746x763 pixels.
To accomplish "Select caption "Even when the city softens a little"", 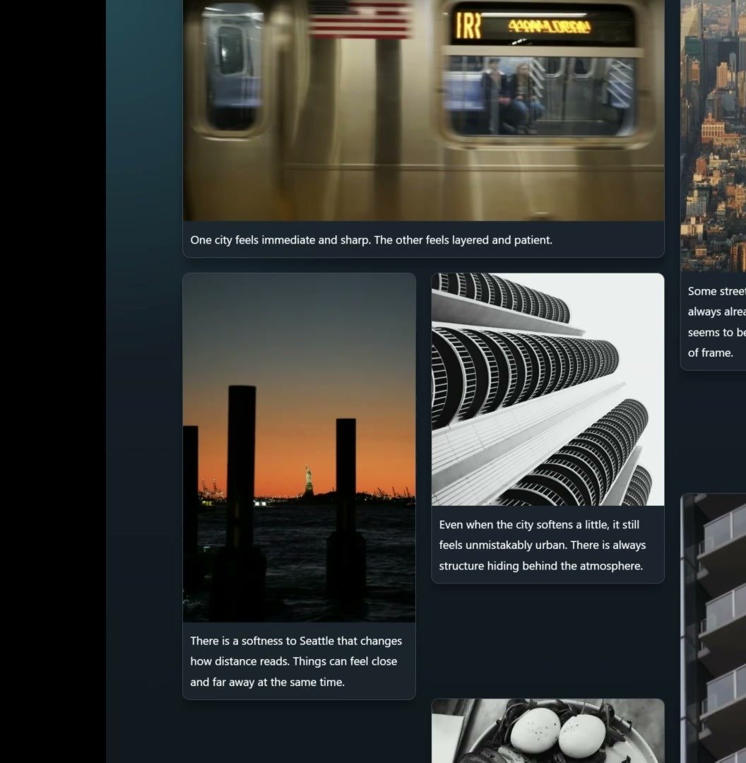I will [543, 545].
